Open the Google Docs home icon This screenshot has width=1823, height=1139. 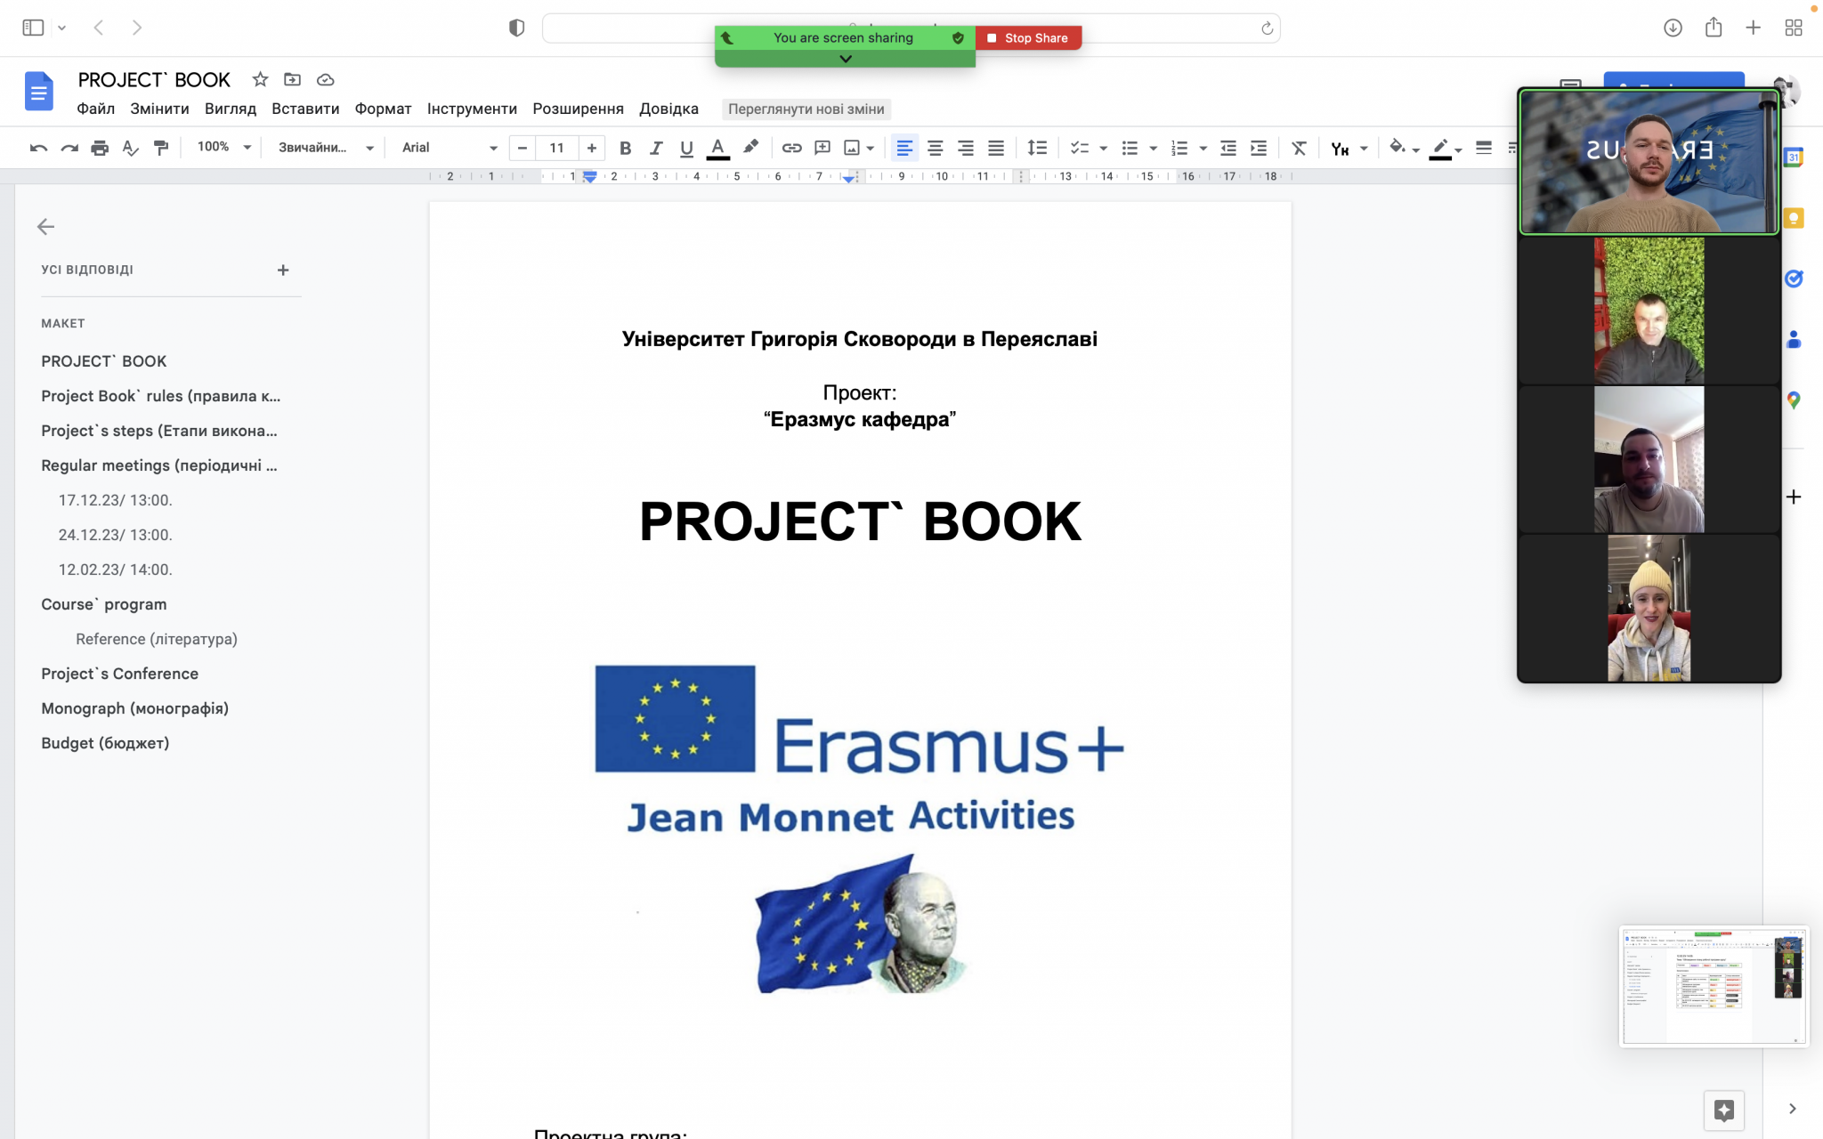[38, 91]
